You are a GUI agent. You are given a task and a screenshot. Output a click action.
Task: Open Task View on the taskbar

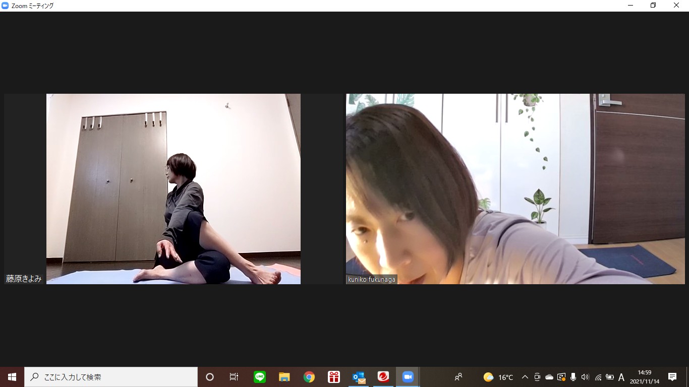click(234, 377)
